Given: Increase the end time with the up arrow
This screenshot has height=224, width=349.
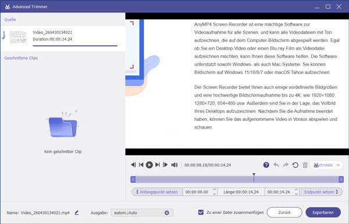Looking at the screenshot, I should pyautogui.click(x=296, y=190).
